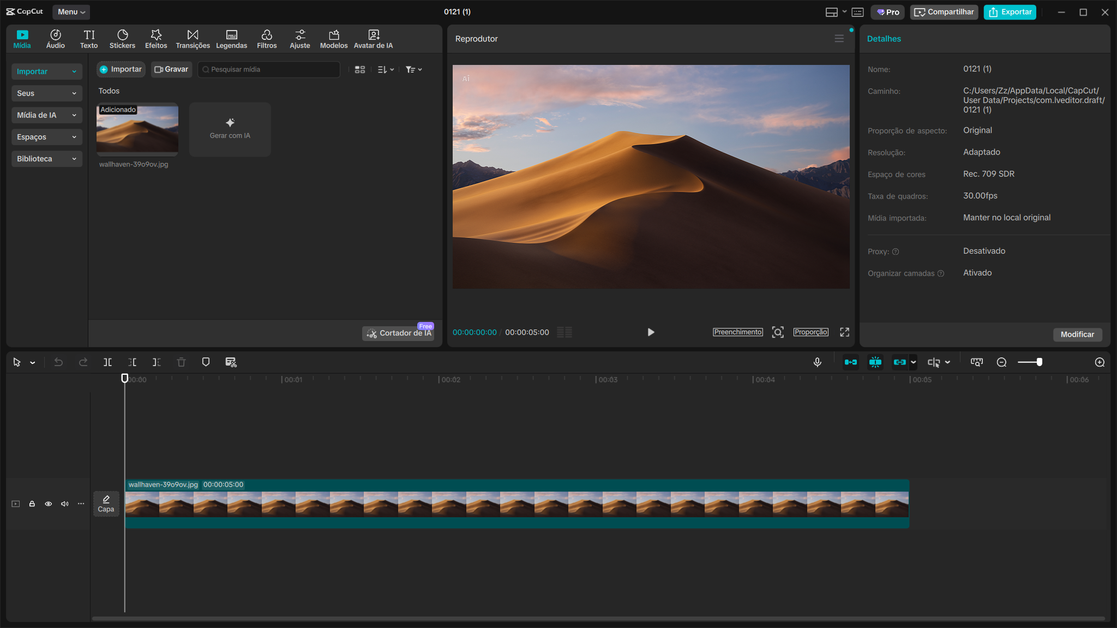1117x628 pixels.
Task: Toggle the track visibility eye icon
Action: pos(49,504)
